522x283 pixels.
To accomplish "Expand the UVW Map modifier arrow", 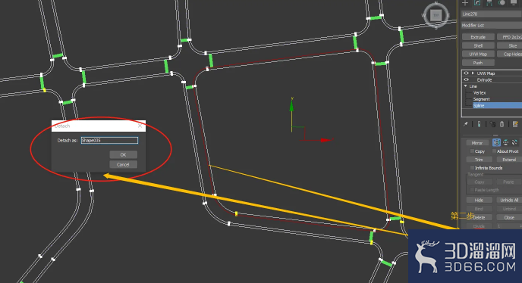I will click(473, 73).
